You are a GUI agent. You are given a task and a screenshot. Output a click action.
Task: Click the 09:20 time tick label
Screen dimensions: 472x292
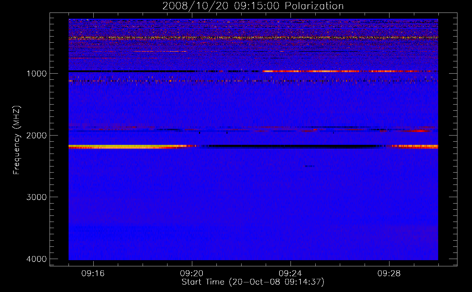tap(192, 274)
